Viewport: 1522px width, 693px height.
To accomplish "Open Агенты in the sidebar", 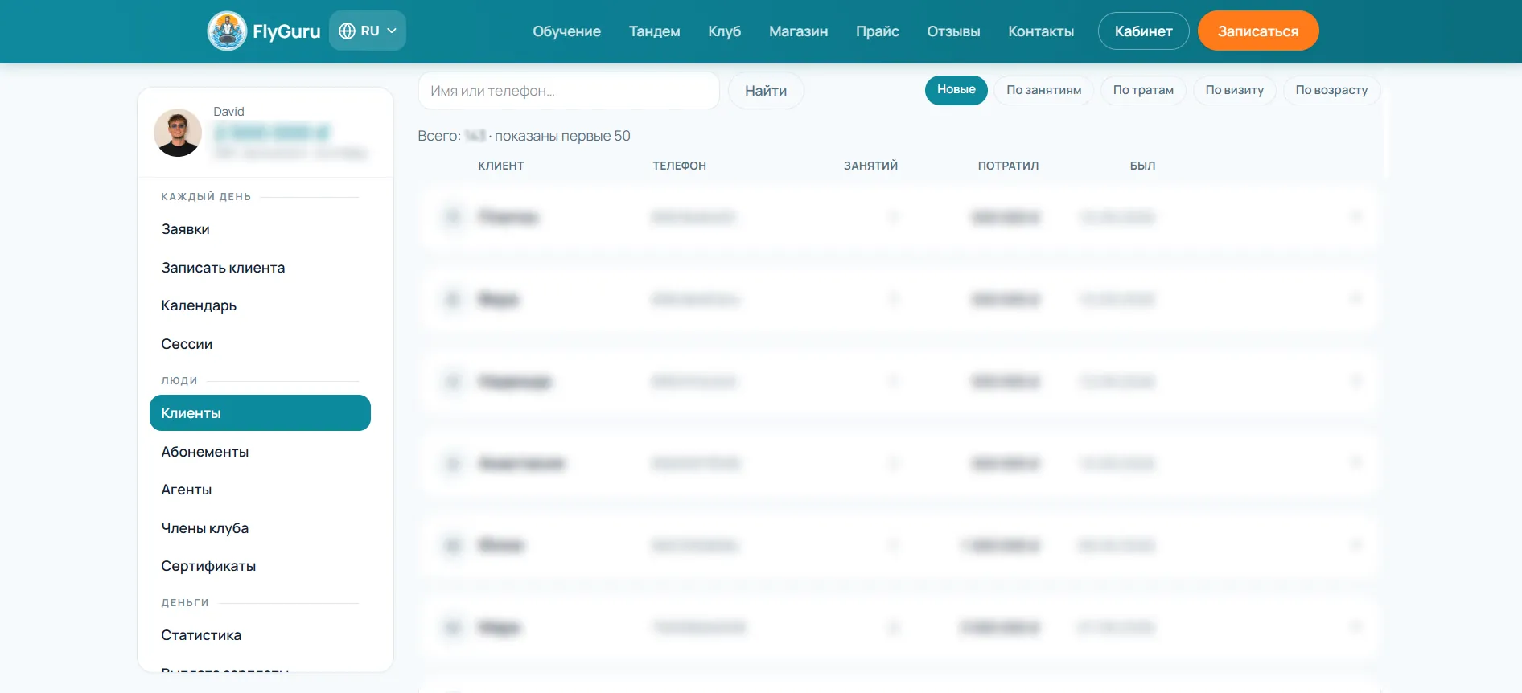I will pyautogui.click(x=260, y=490).
